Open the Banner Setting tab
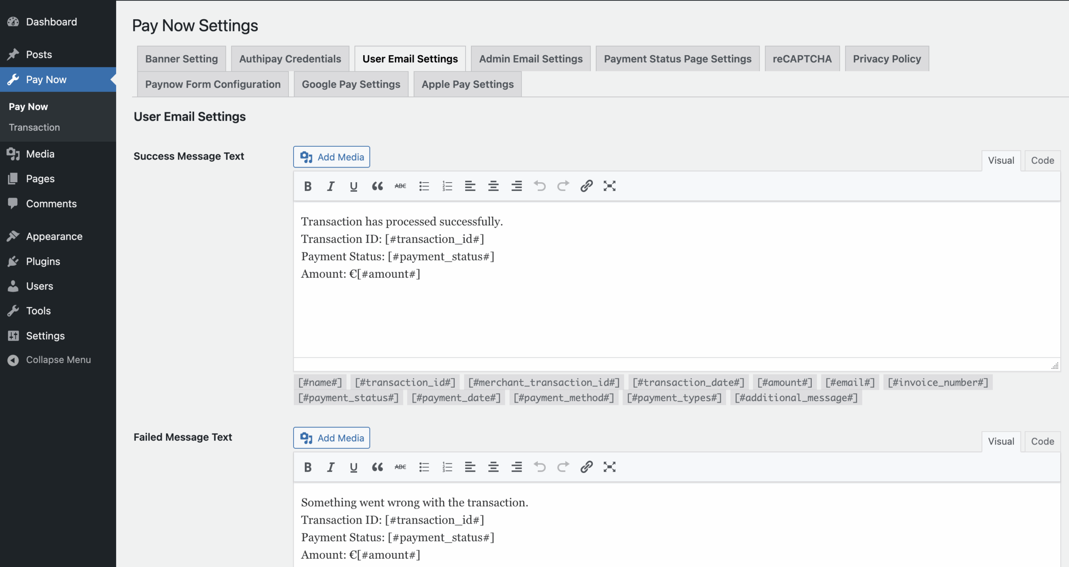 tap(181, 59)
